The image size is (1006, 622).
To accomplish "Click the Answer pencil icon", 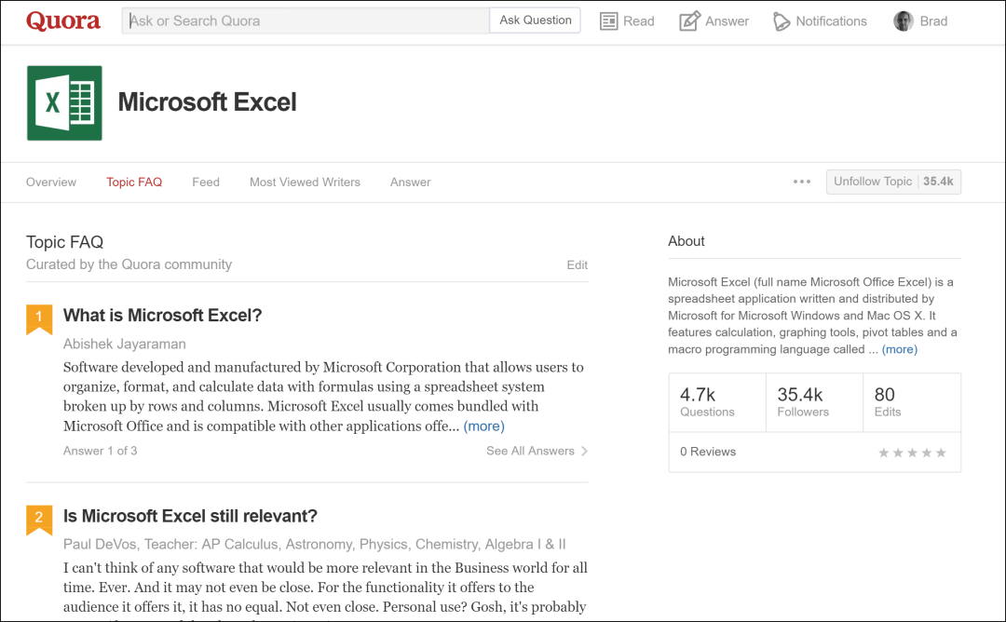I will point(689,21).
